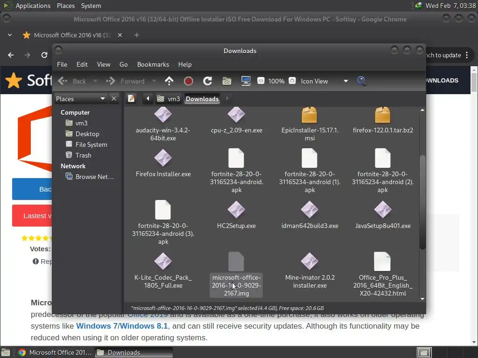Open a new Chrome tab

click(x=137, y=35)
